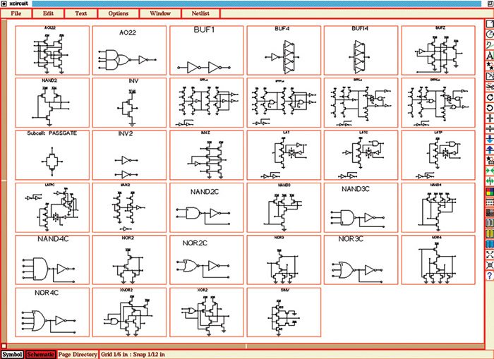Select the BUF1 library cell

click(x=206, y=51)
